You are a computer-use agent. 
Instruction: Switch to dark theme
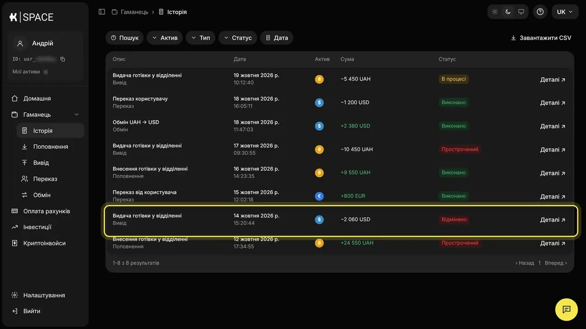click(508, 12)
